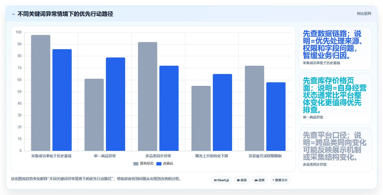Click the x-axis label 采集成功率低于历史基线
This screenshot has height=195, width=383.
coord(51,156)
